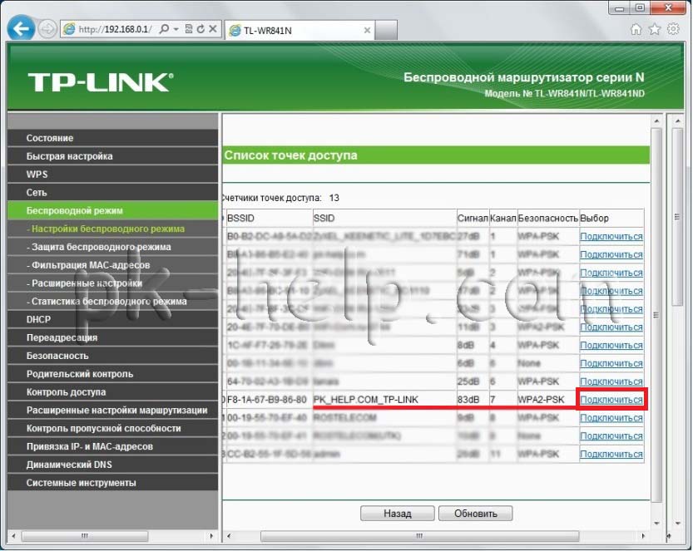This screenshot has height=551, width=693.
Task: Select the TL-WR841N browser tab
Action: [299, 31]
